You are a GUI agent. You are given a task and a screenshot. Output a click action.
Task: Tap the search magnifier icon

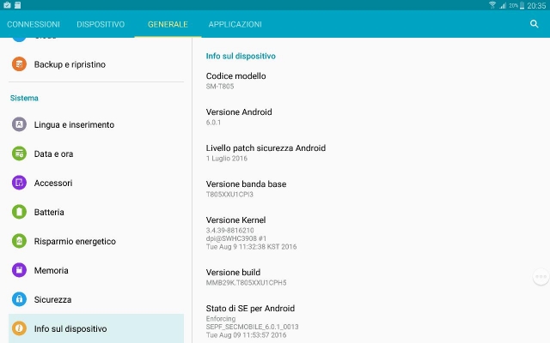535,24
